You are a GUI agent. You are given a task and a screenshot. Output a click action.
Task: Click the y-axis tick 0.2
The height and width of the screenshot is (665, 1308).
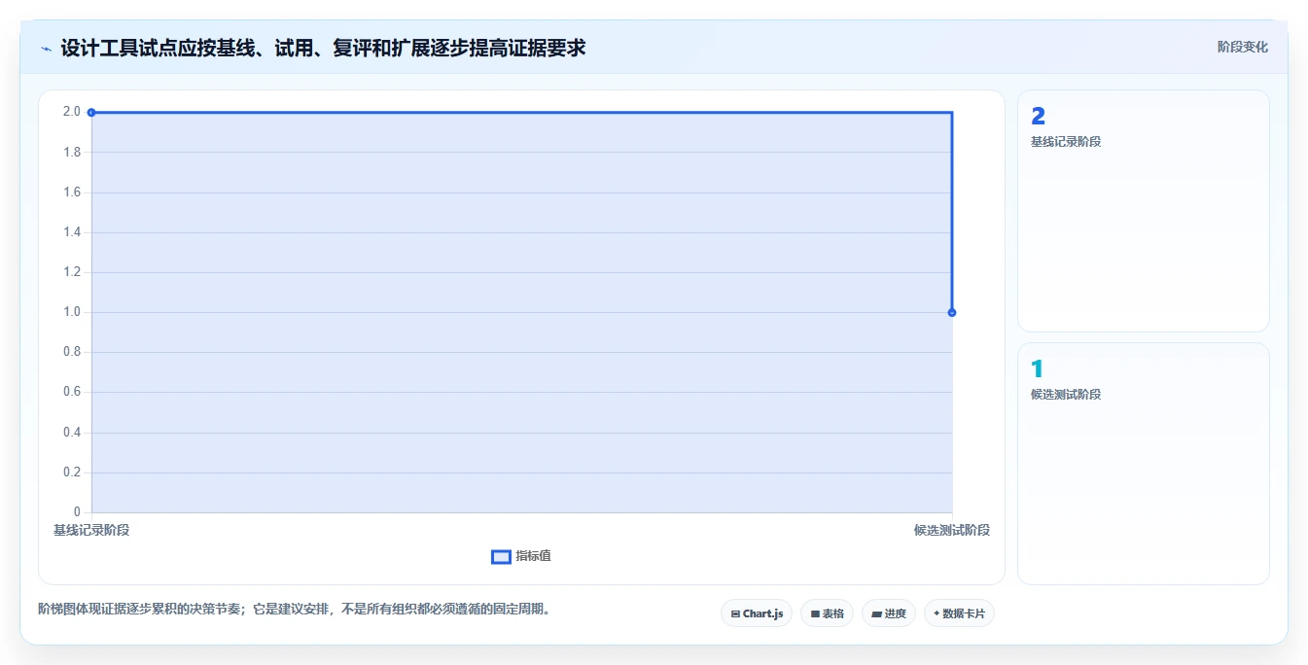pyautogui.click(x=72, y=472)
